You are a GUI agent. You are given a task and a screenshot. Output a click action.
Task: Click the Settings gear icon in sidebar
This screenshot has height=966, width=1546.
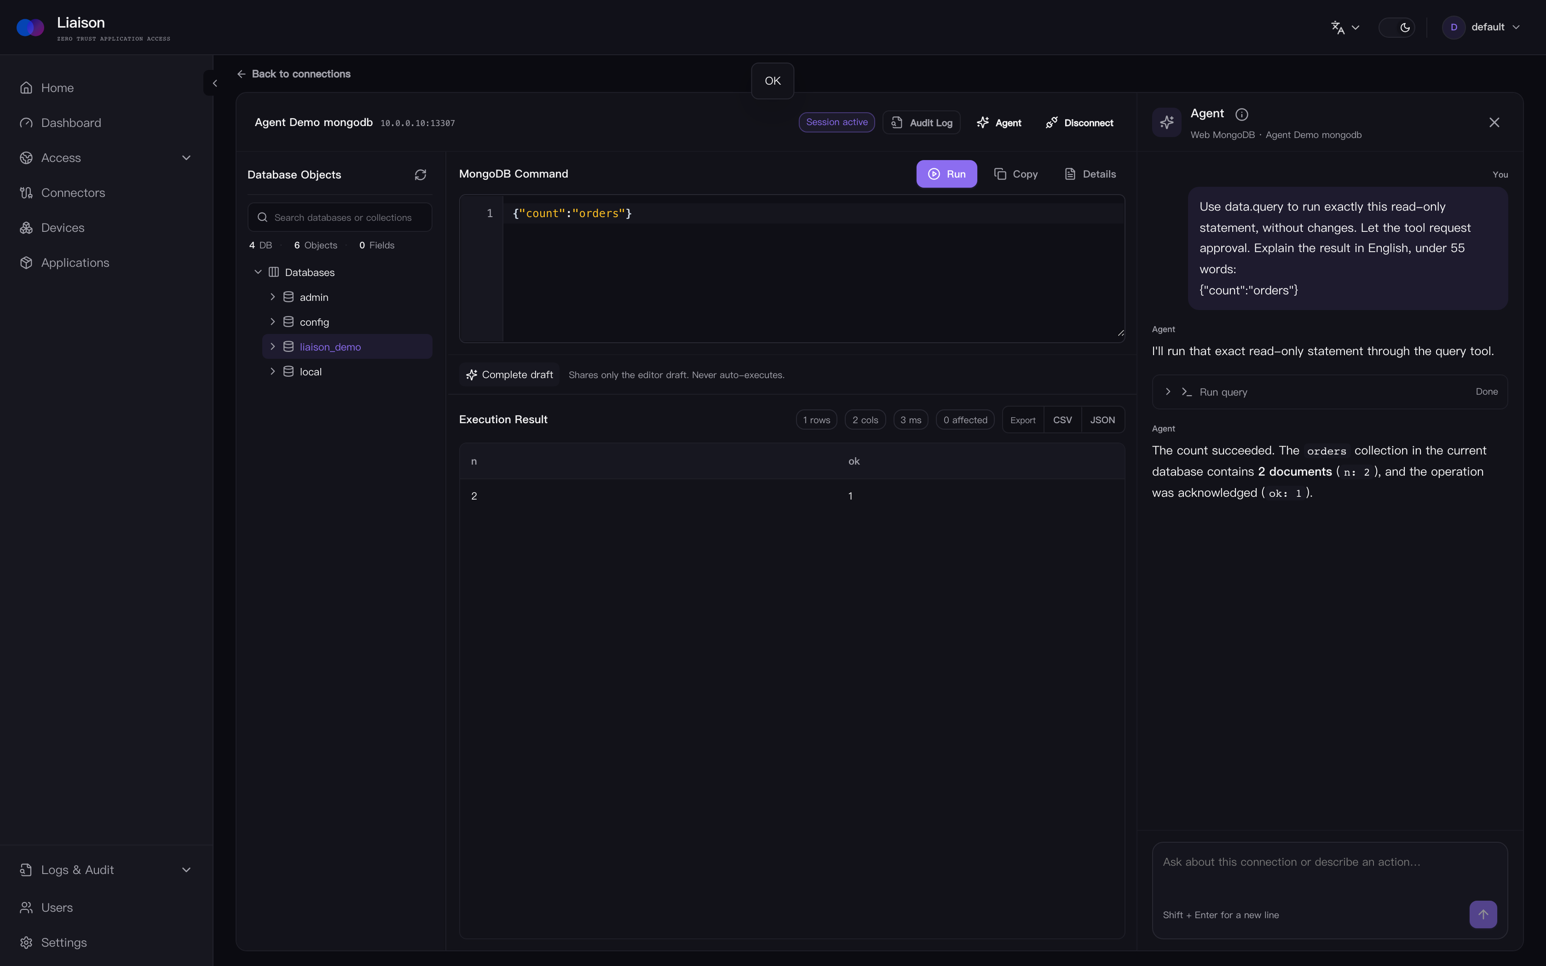click(26, 943)
